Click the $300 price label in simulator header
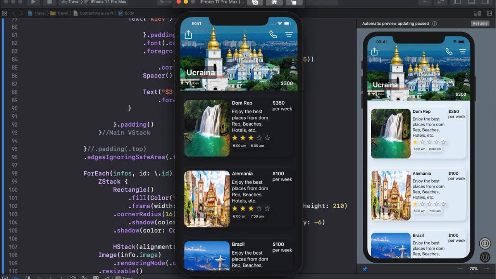496x279 pixels. (287, 83)
